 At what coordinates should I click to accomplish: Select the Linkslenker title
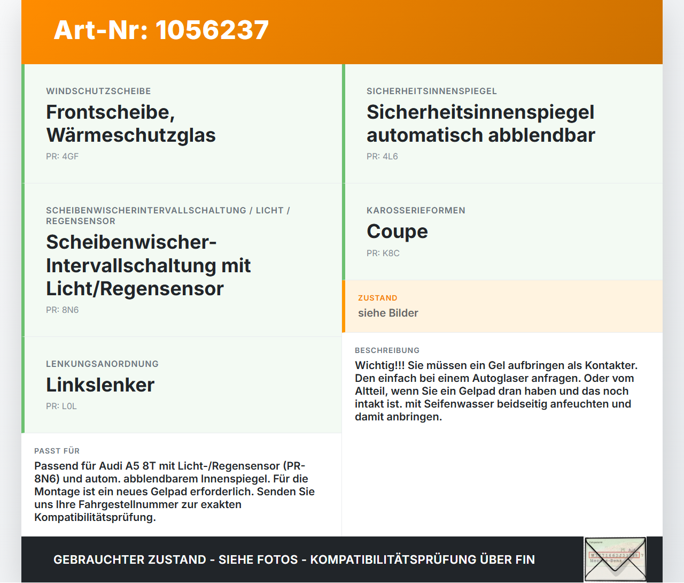(100, 385)
